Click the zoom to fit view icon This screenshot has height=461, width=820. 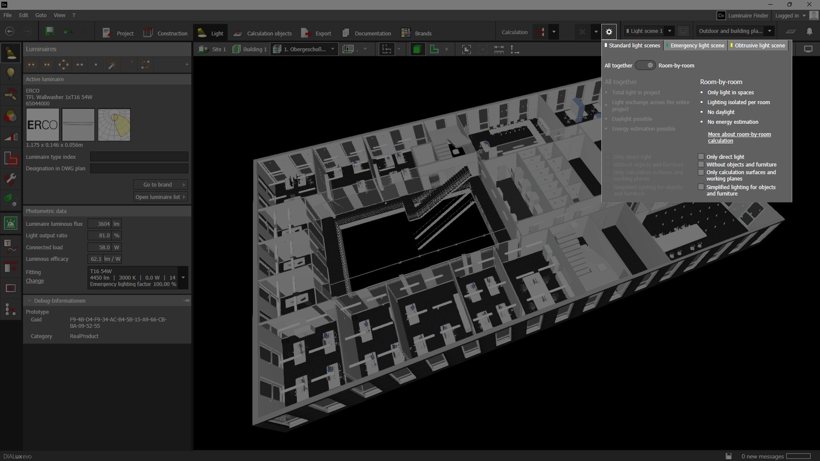[x=466, y=50]
